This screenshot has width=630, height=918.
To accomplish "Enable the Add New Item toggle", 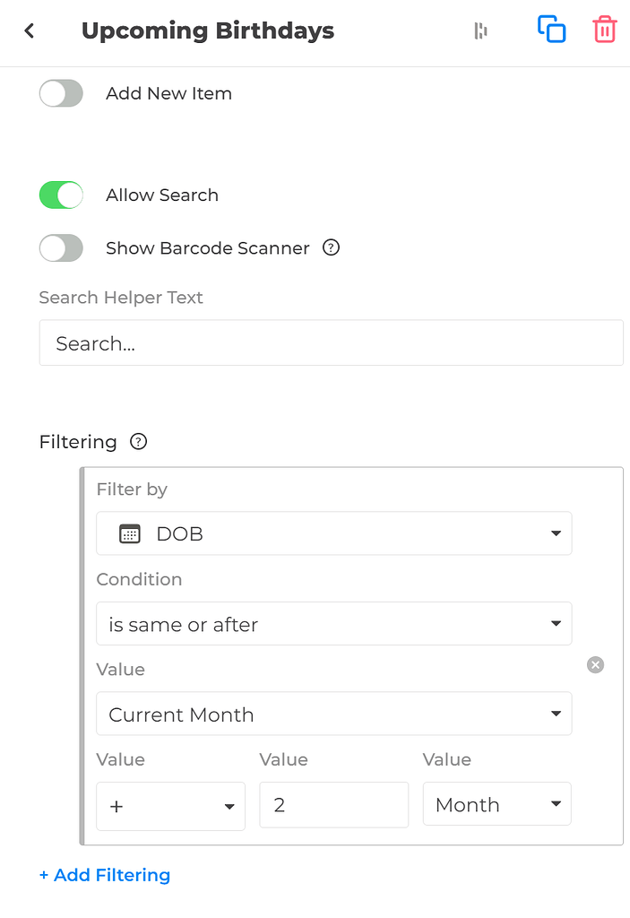I will pos(60,92).
